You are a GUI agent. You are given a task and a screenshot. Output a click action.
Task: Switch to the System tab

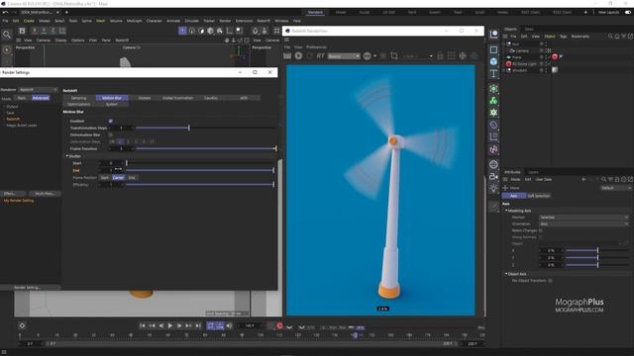click(112, 104)
